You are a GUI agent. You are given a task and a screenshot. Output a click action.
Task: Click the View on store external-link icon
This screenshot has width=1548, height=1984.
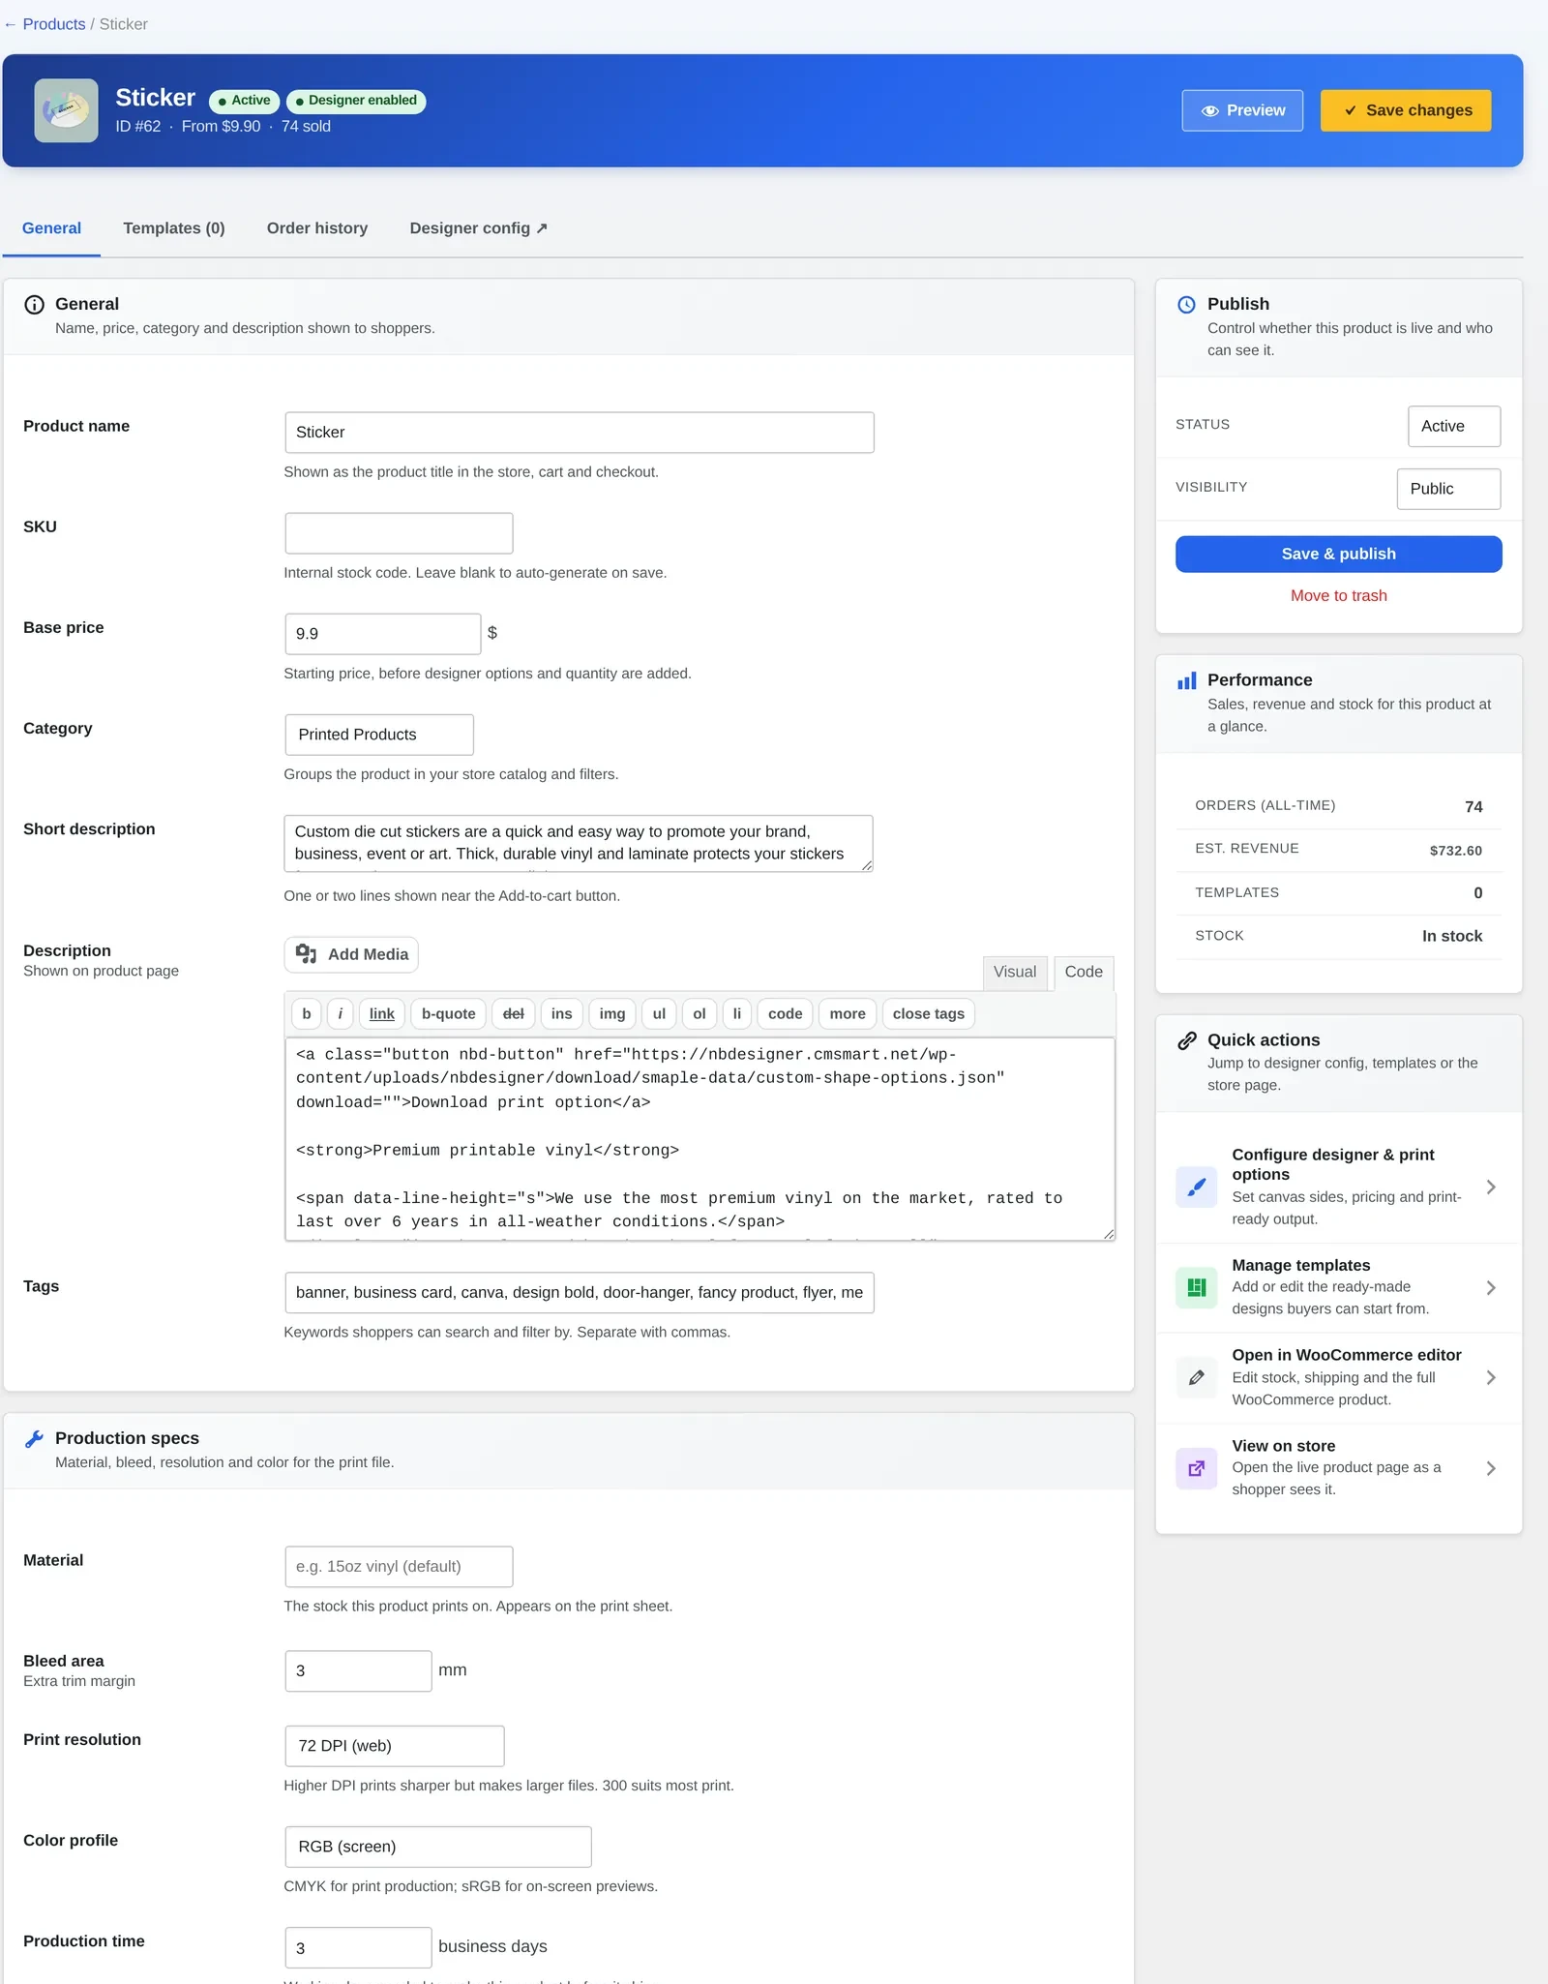(1197, 1468)
